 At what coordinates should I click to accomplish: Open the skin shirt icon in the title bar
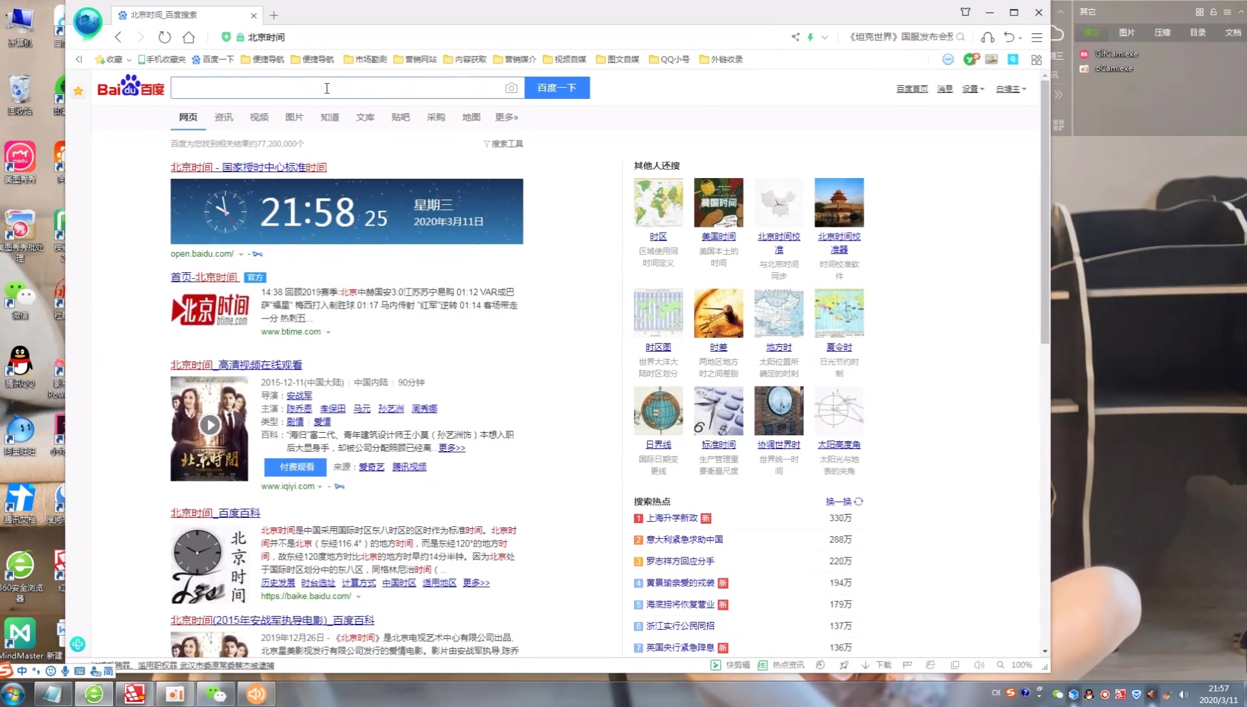[966, 12]
